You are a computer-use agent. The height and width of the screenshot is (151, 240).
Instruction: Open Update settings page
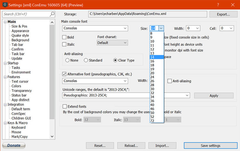click(x=17, y=58)
